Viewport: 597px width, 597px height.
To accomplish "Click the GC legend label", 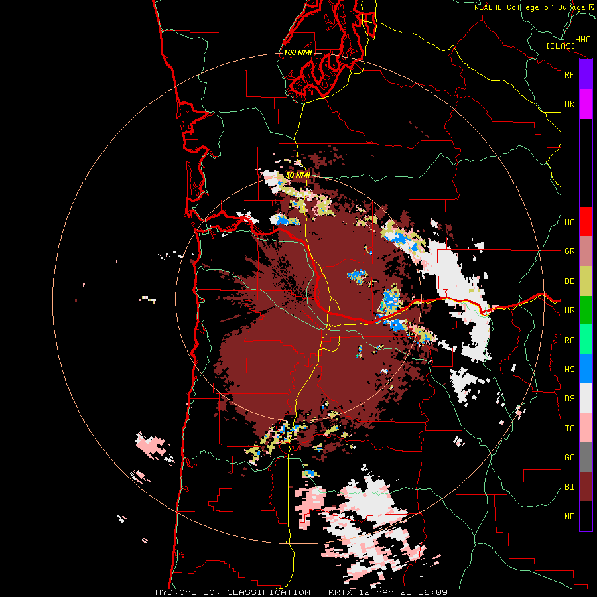I will tap(569, 458).
